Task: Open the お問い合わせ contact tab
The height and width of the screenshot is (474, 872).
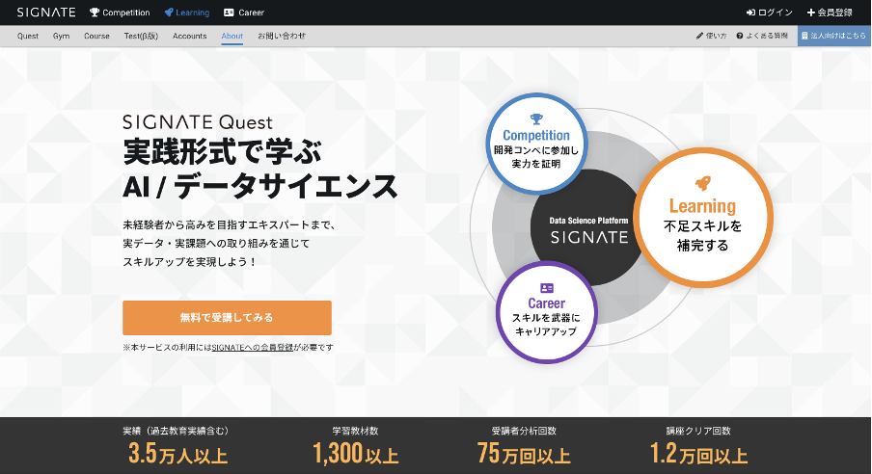Action: point(282,36)
